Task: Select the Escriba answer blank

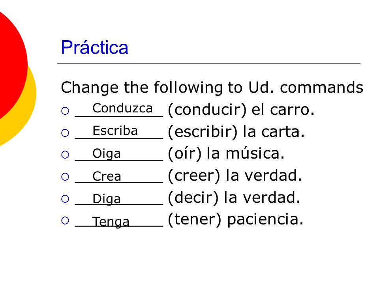Action: point(119,132)
